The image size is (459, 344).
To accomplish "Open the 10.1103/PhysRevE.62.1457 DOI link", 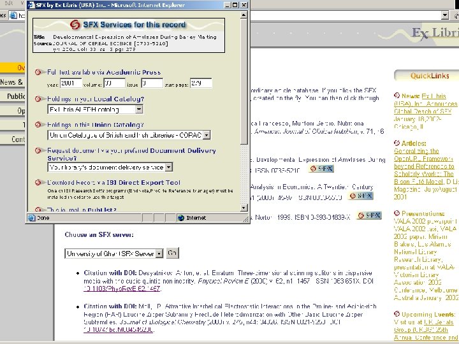I will pos(122,289).
